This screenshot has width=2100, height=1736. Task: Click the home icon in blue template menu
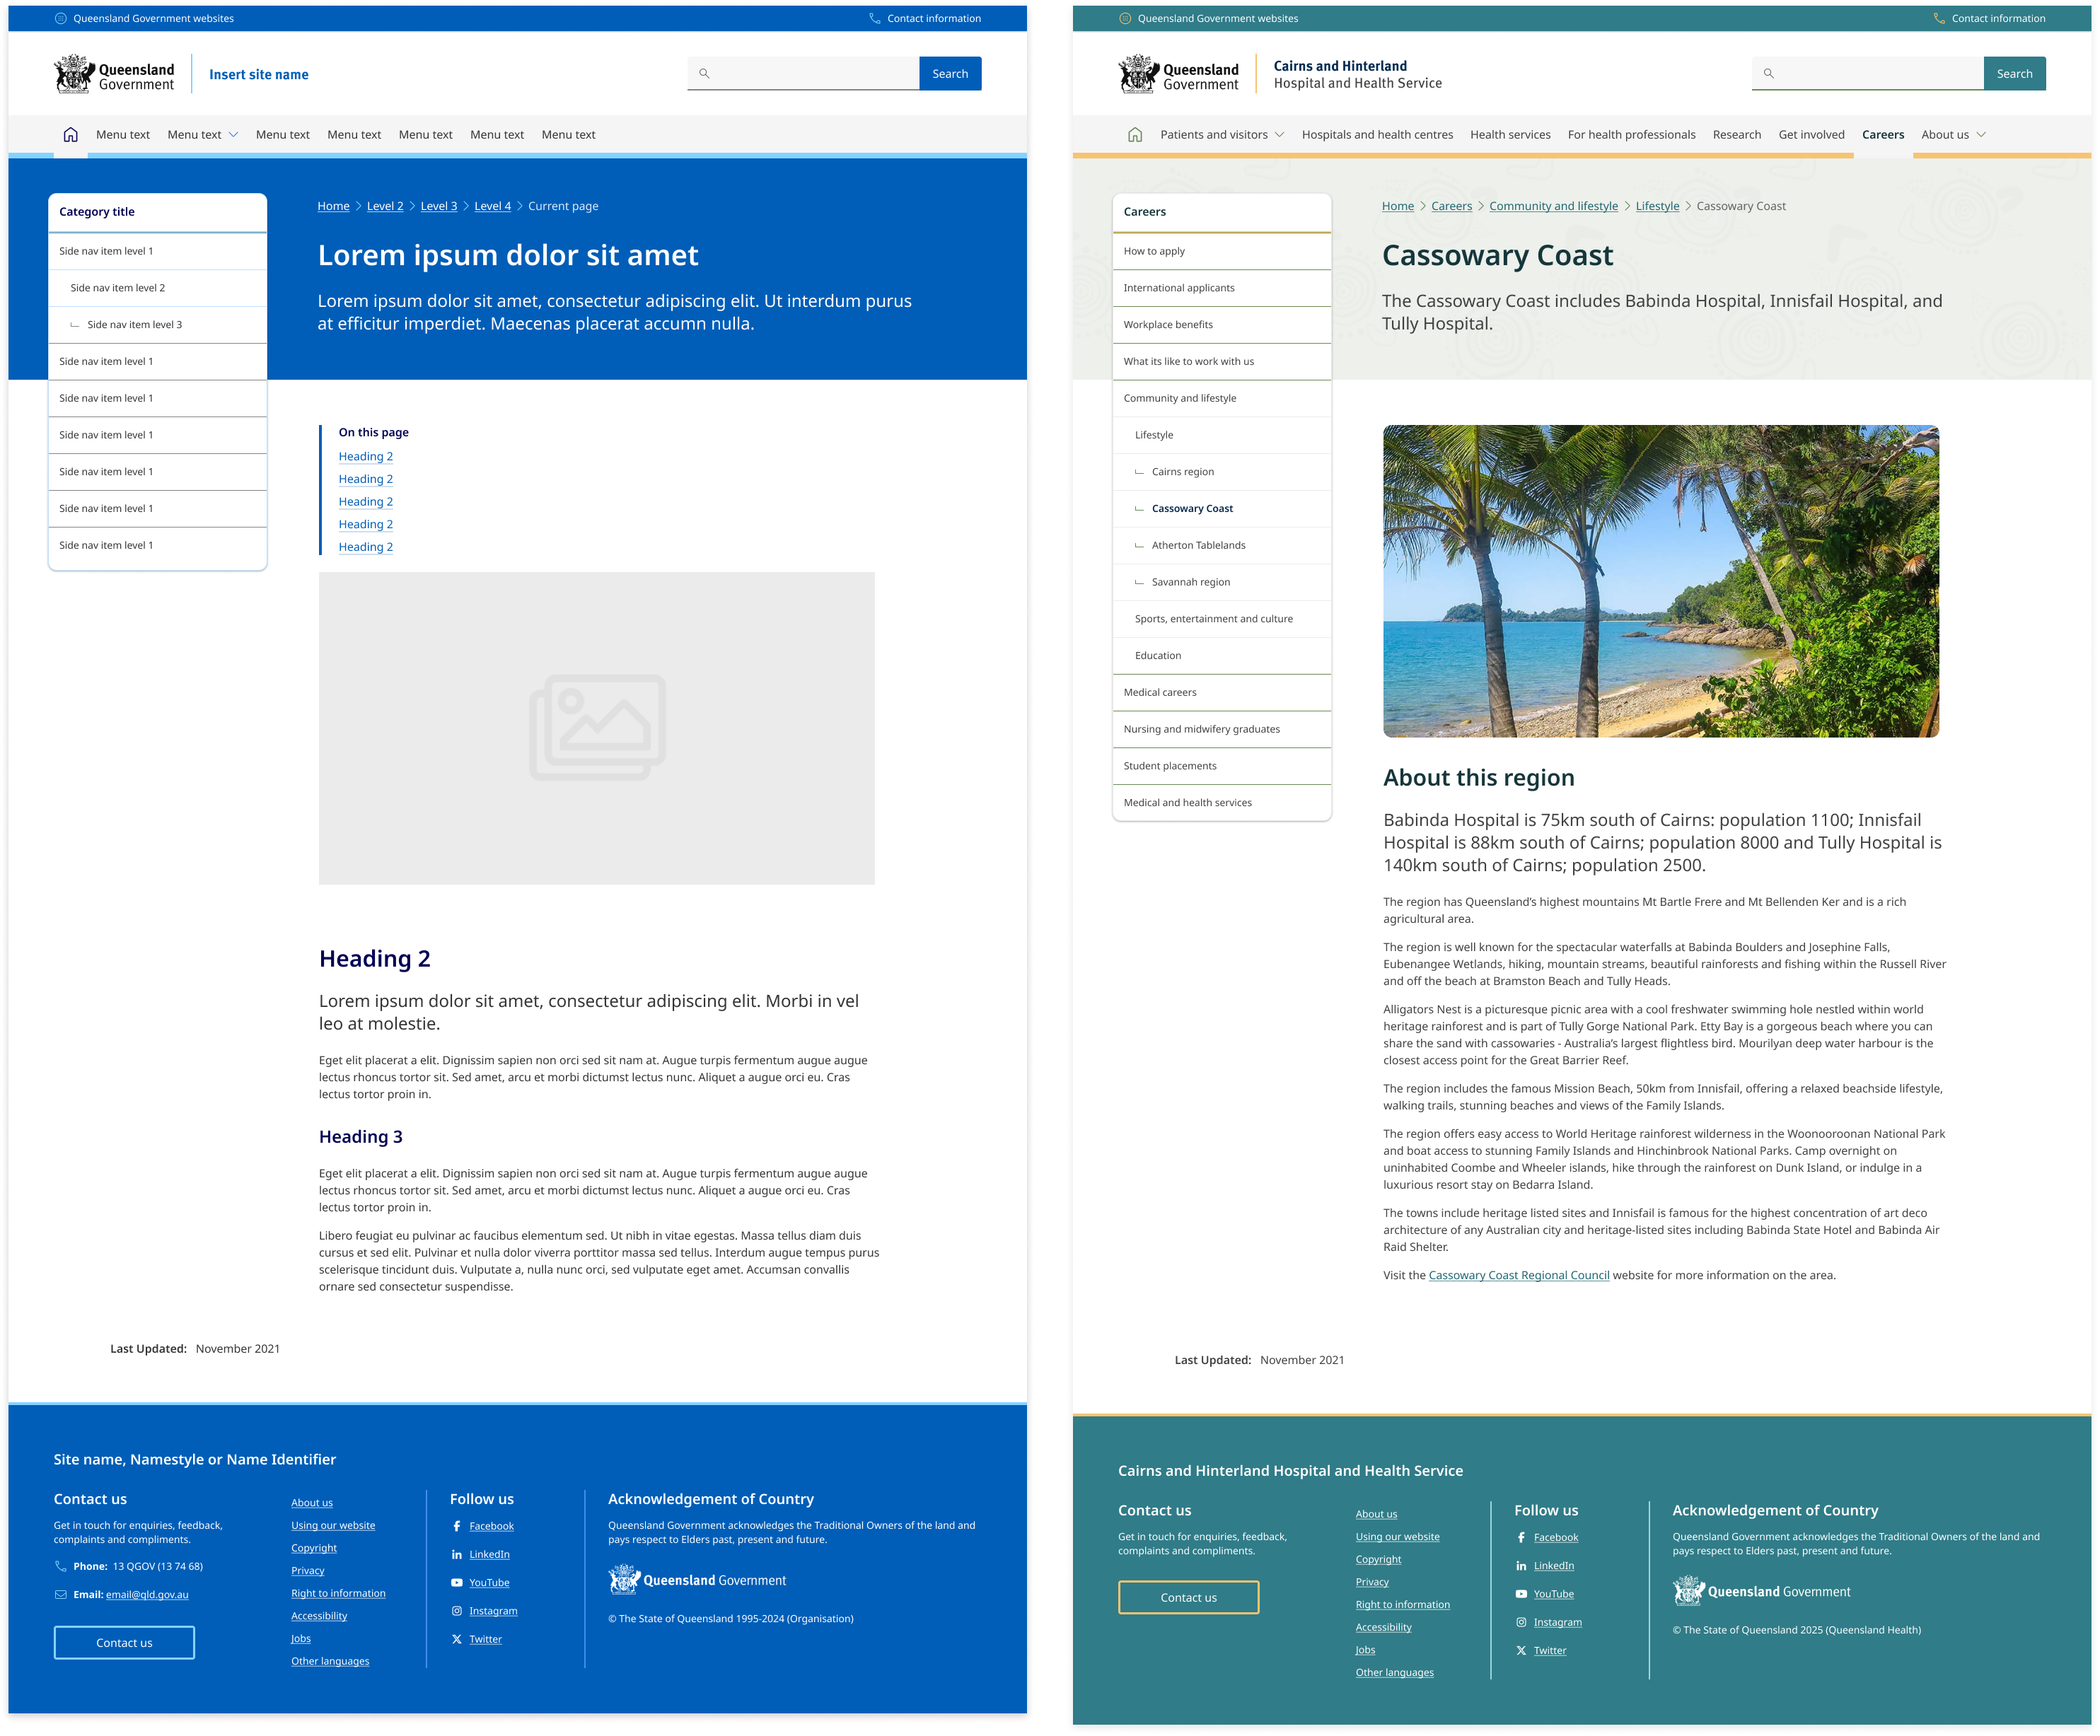(70, 134)
